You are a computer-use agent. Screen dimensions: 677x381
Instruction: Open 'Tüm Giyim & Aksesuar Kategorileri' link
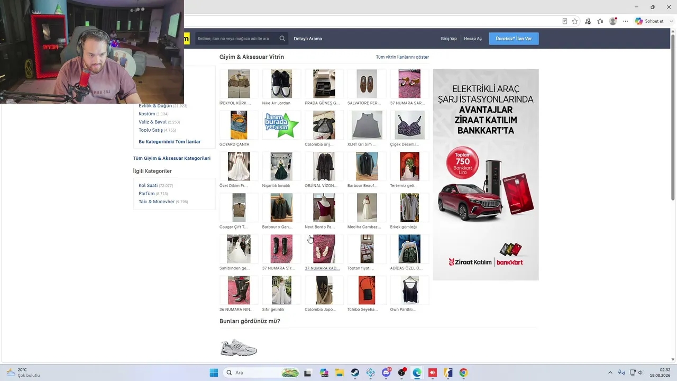(172, 158)
